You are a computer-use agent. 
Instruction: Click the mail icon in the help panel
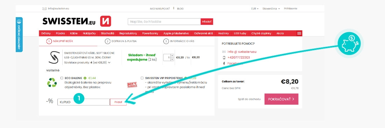click(224, 52)
